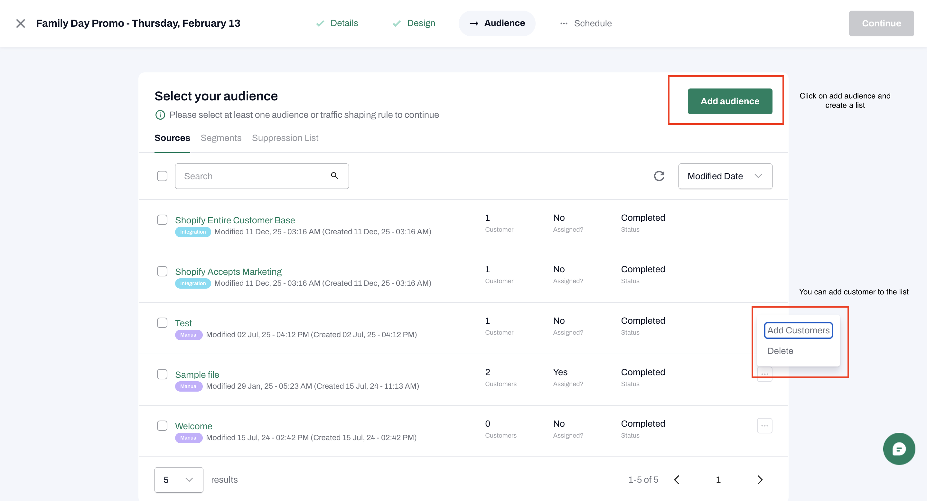Screen dimensions: 927x501
Task: Click the search magnifier icon
Action: [334, 176]
